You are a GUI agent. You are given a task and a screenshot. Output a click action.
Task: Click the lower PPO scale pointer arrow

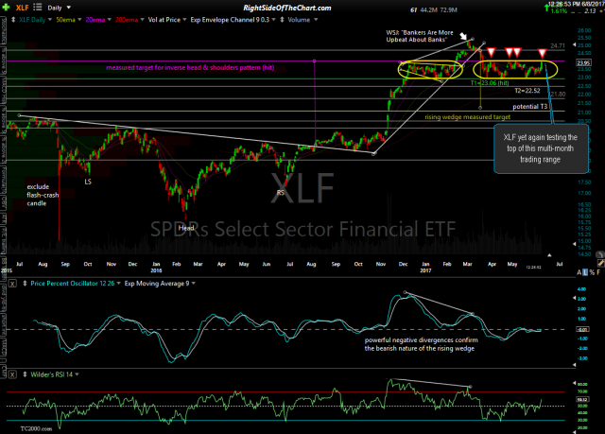575,365
